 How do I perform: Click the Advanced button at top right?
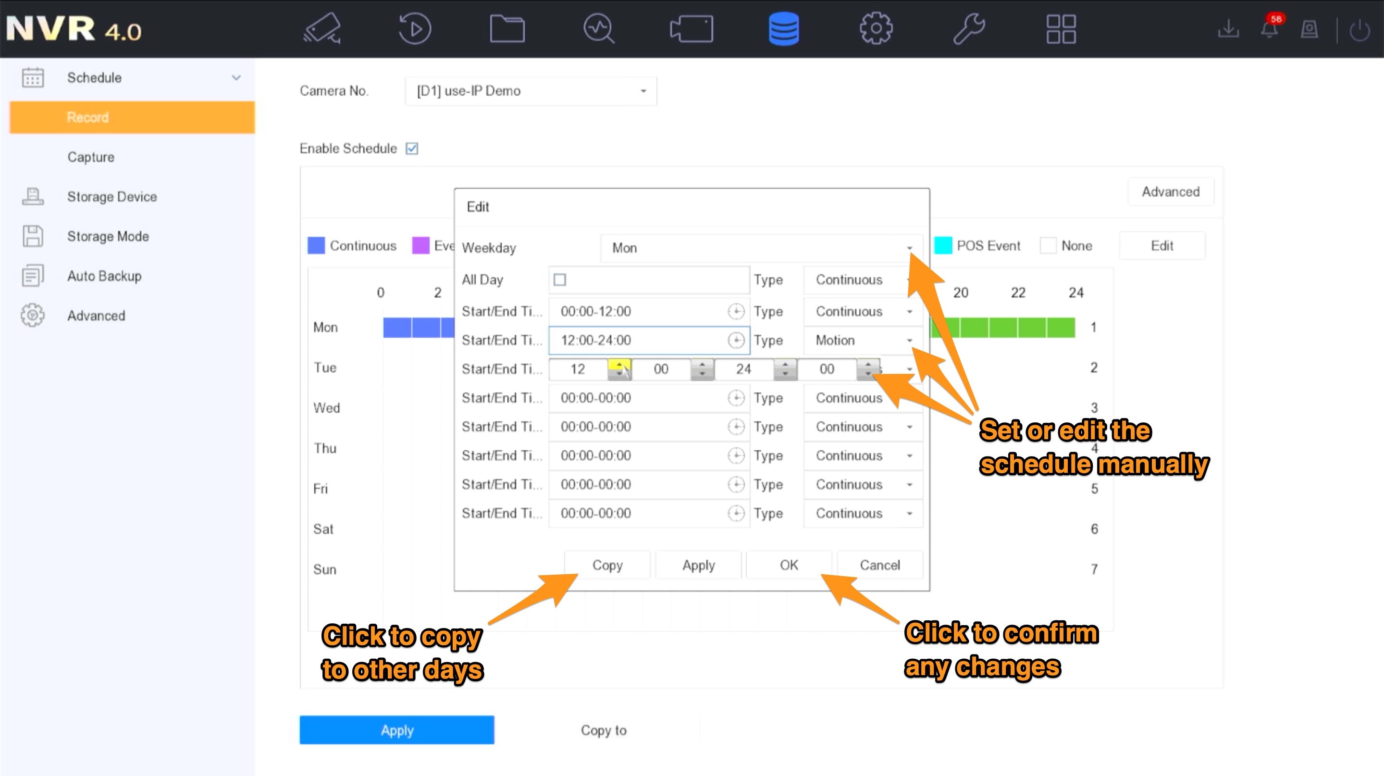tap(1171, 192)
